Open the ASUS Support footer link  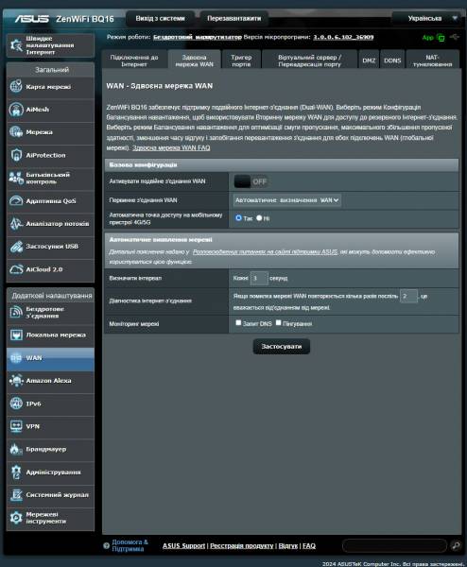(183, 545)
